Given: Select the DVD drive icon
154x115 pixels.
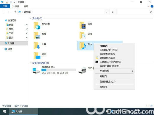Looking at the screenshot, I should click(82, 70).
